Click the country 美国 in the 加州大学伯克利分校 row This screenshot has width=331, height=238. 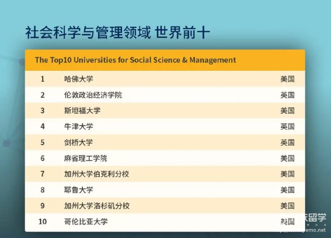287,174
